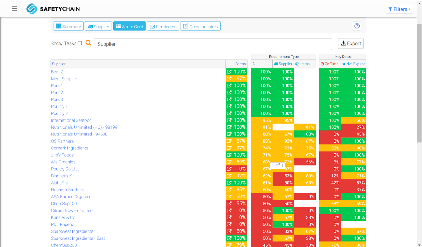Enable the Show Tasks checkbox
Image resolution: width=422 pixels, height=247 pixels.
click(80, 43)
